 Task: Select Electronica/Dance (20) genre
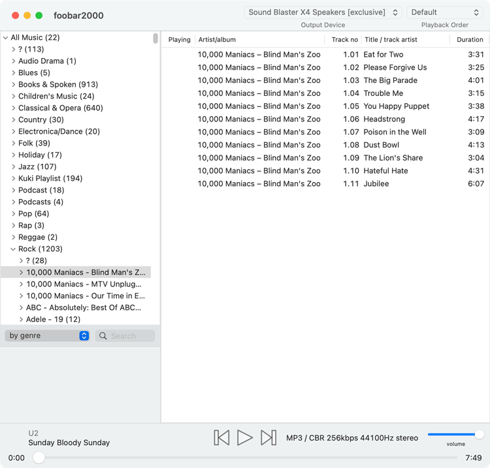59,131
